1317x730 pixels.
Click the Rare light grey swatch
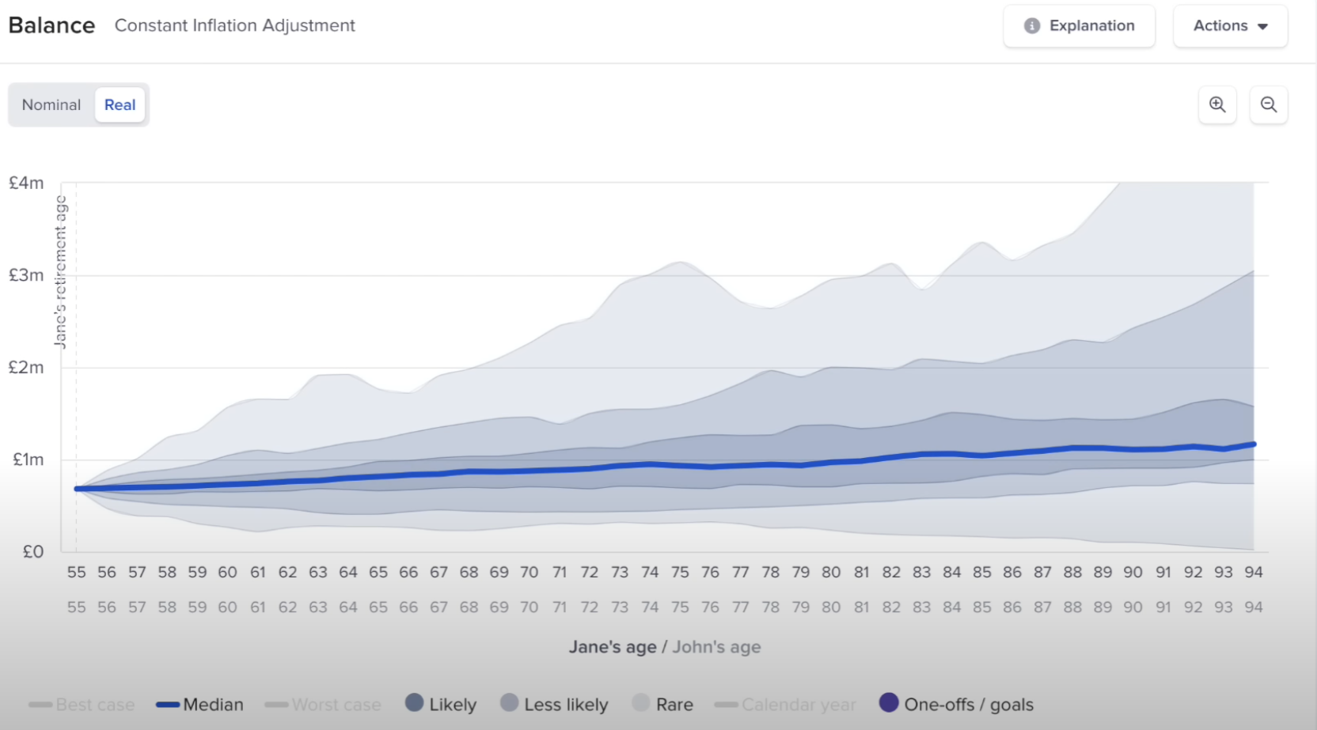tap(641, 702)
